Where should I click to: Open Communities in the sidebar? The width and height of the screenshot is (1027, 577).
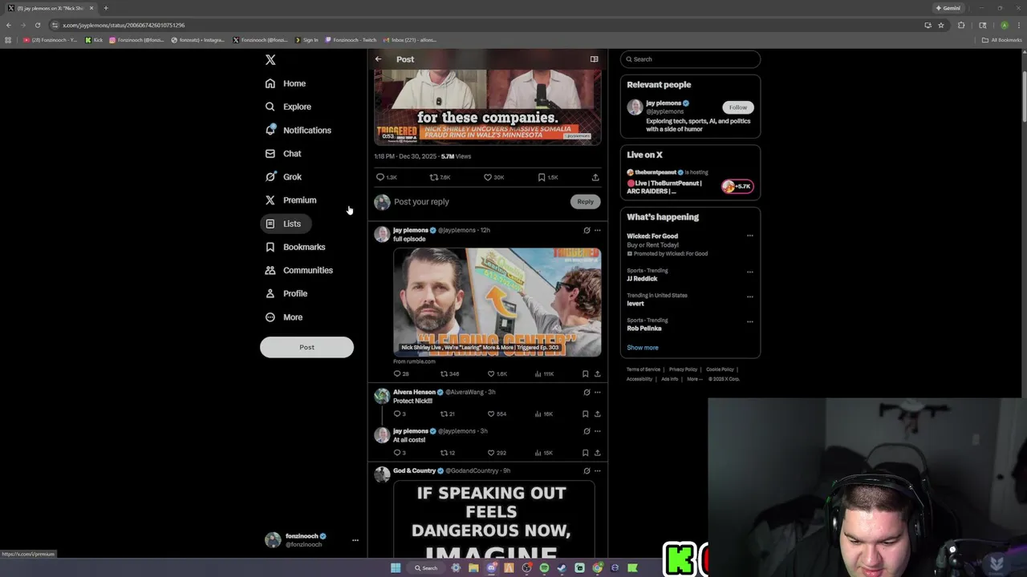pos(298,270)
